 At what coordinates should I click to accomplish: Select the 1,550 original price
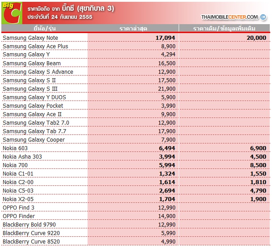click(258, 174)
